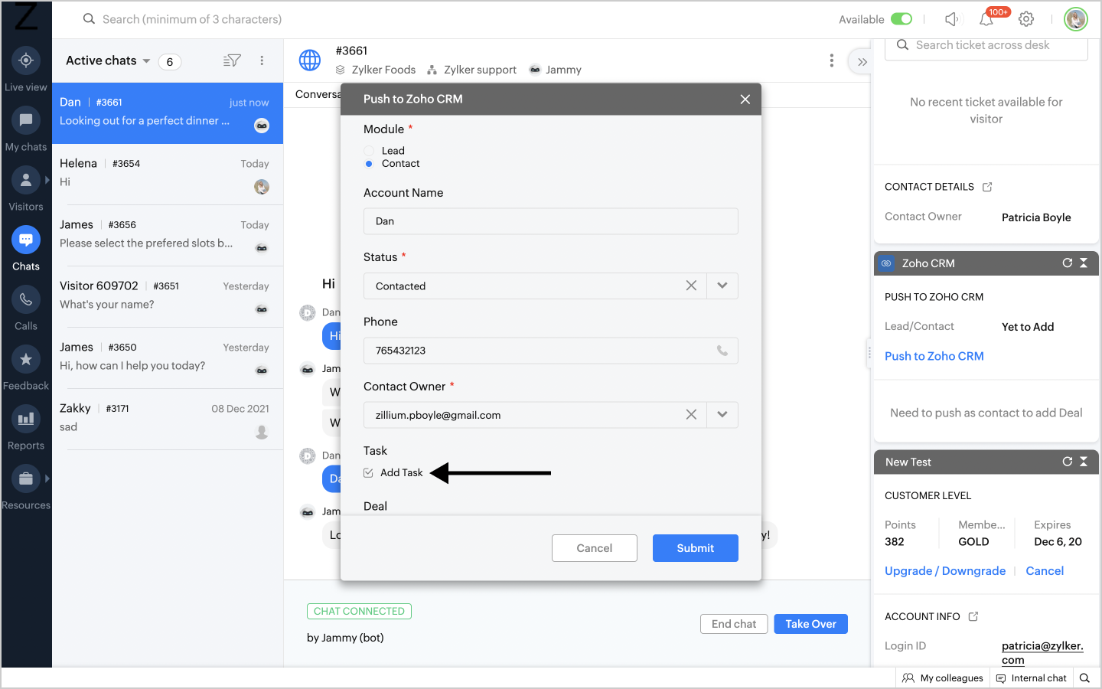Image resolution: width=1102 pixels, height=689 pixels.
Task: Click Search ticket across desk field
Action: pyautogui.click(x=986, y=45)
